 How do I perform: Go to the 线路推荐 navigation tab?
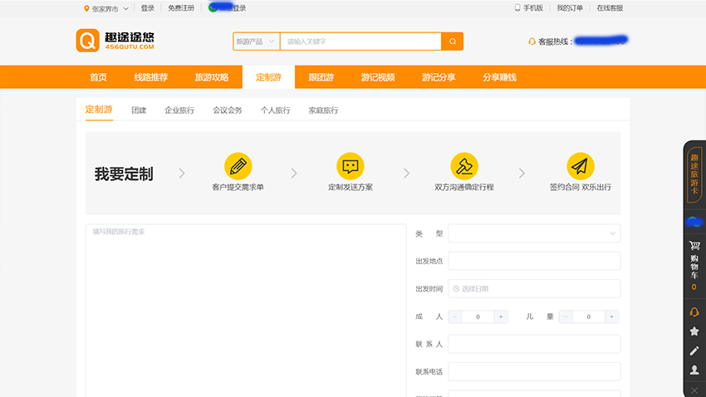tap(150, 77)
